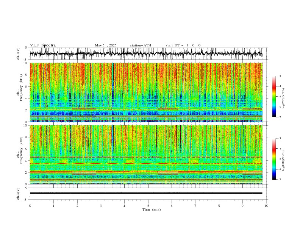The width and height of the screenshot is (300, 231).
Task: Click the "ch.1(V)" waveform axis label
Action: pyautogui.click(x=18, y=54)
